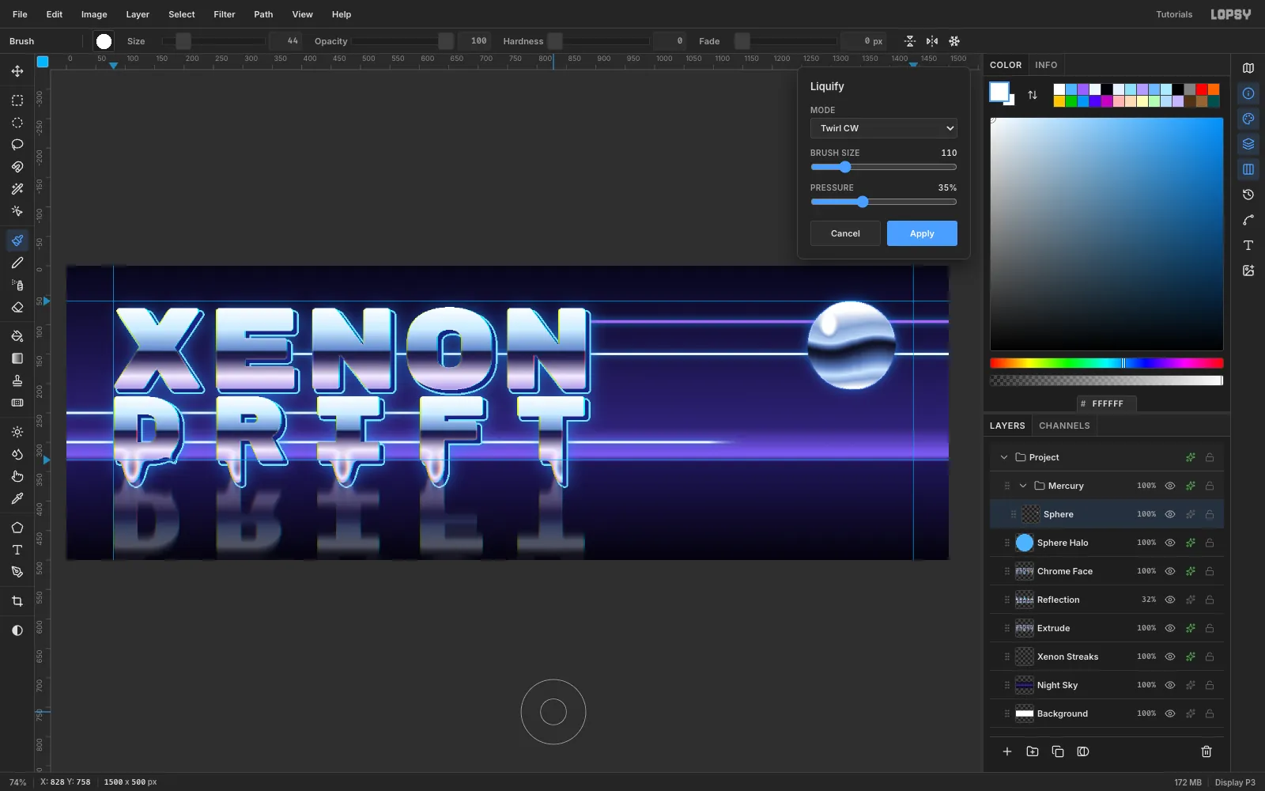This screenshot has width=1265, height=791.
Task: Hide the Background layer
Action: (1170, 713)
